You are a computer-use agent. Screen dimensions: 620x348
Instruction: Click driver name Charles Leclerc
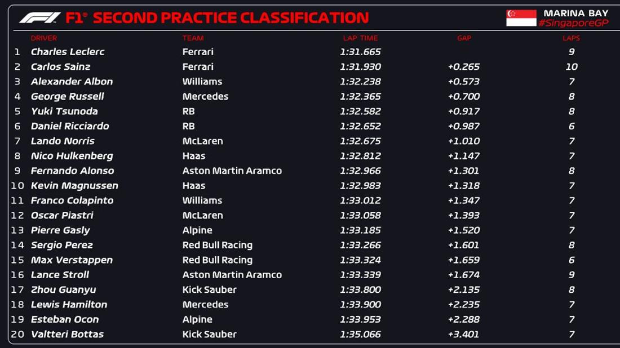pos(68,52)
